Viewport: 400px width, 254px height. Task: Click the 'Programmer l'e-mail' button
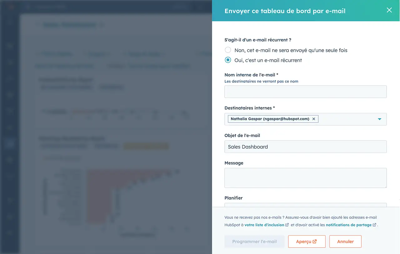(x=254, y=241)
